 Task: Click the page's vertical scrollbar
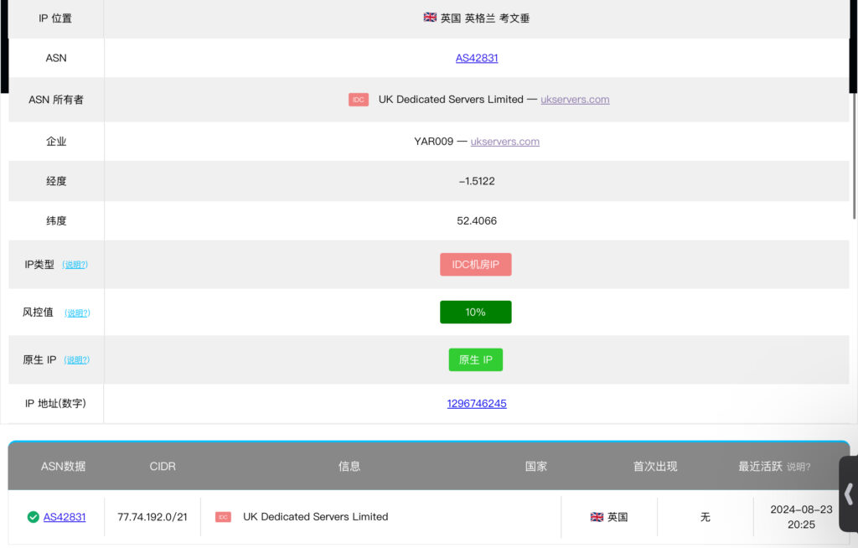(x=854, y=151)
